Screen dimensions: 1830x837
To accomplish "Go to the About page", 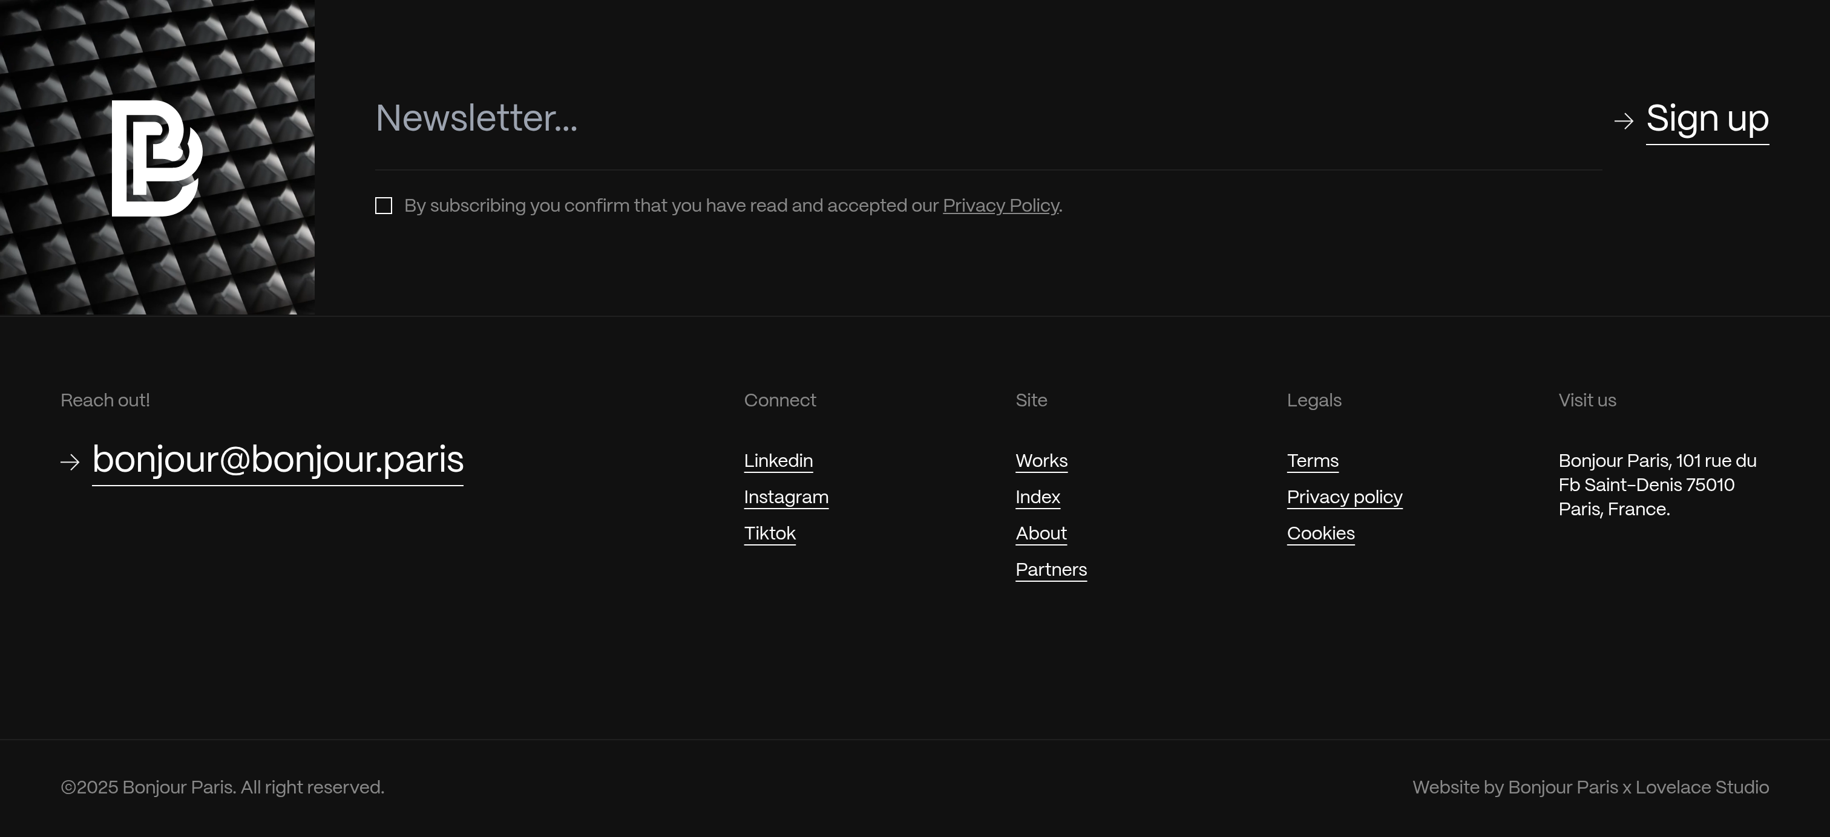I will click(x=1041, y=533).
